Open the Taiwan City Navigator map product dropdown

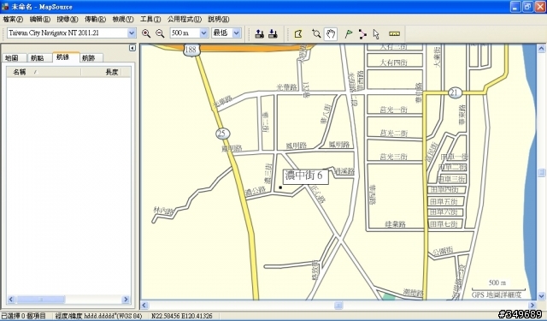(x=132, y=33)
